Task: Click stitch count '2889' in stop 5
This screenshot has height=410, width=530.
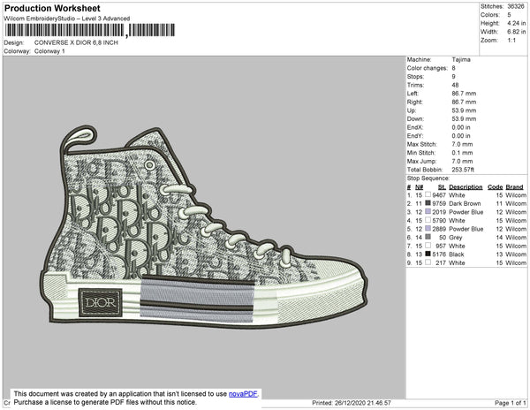Action: (439, 229)
